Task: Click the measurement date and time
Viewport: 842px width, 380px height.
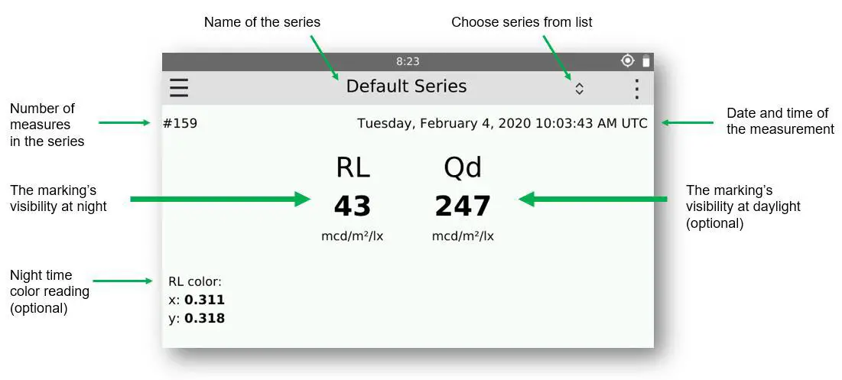Action: click(x=502, y=123)
